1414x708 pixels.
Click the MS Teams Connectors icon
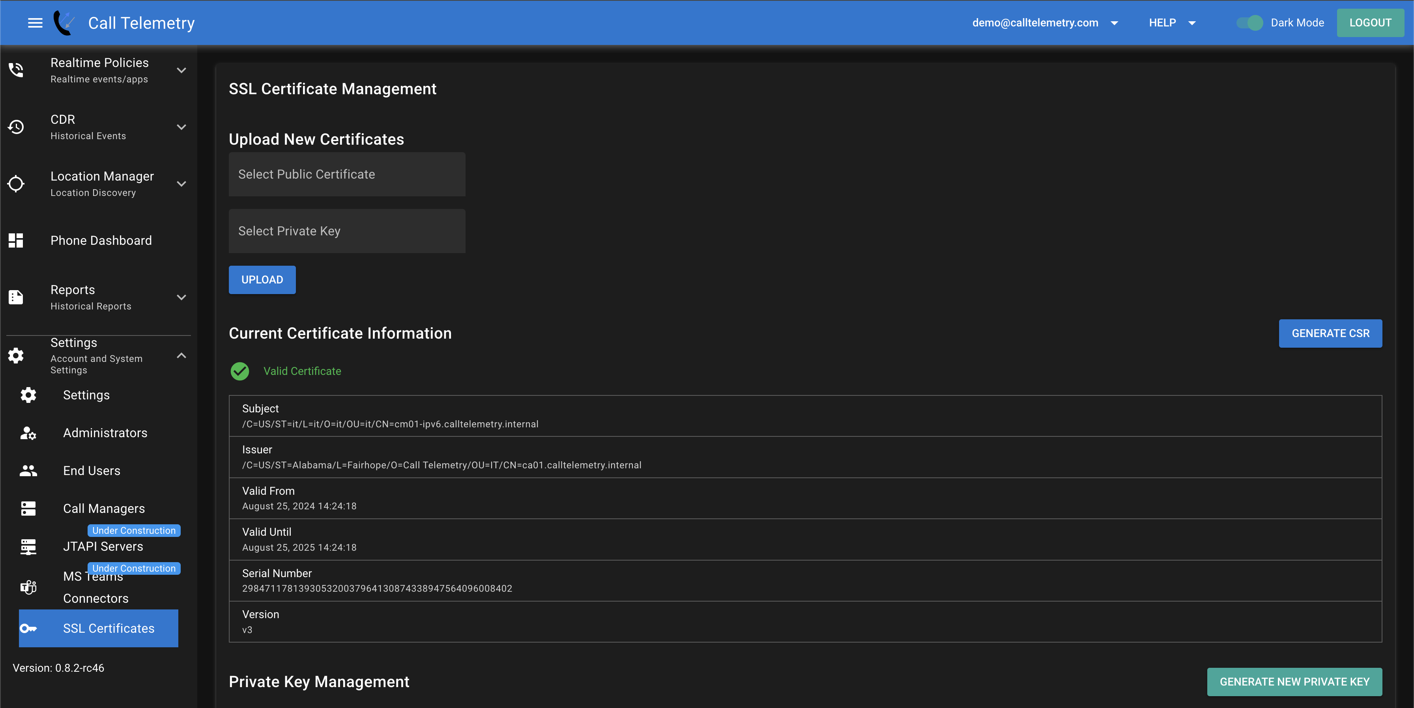28,587
